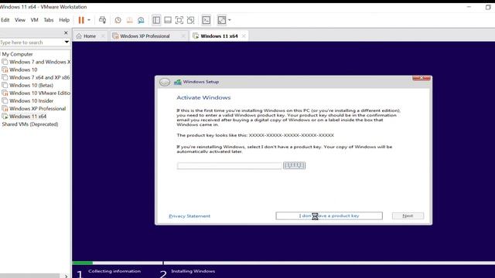Restore the VMware Workstation window

488,7
